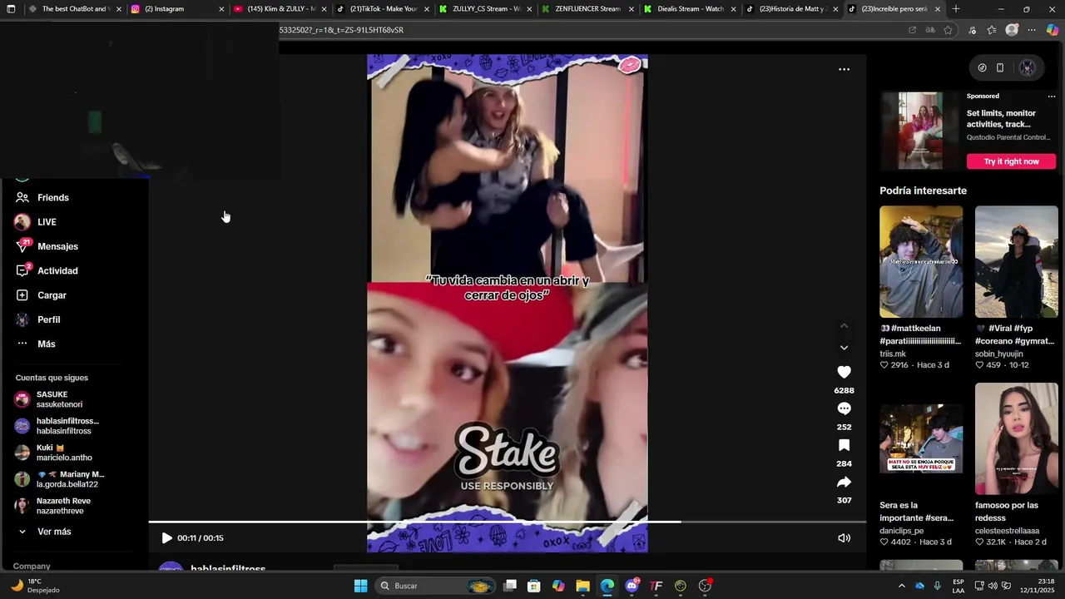
Task: Switch to the Diealis Stream tab
Action: (690, 9)
